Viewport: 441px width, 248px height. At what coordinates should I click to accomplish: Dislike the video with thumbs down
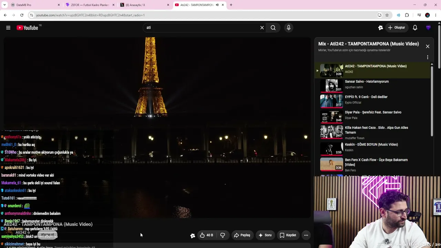(x=223, y=235)
